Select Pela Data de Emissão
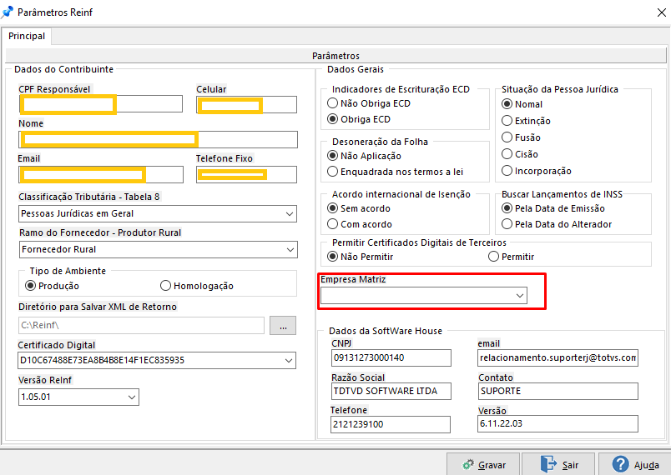The height and width of the screenshot is (475, 671). coord(507,208)
